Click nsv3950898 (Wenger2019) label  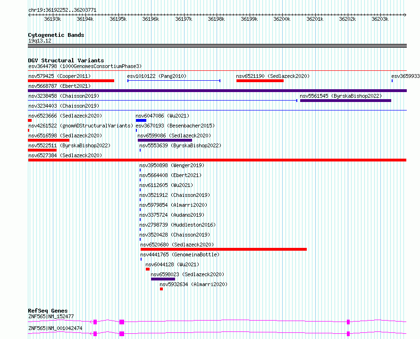tap(172, 165)
